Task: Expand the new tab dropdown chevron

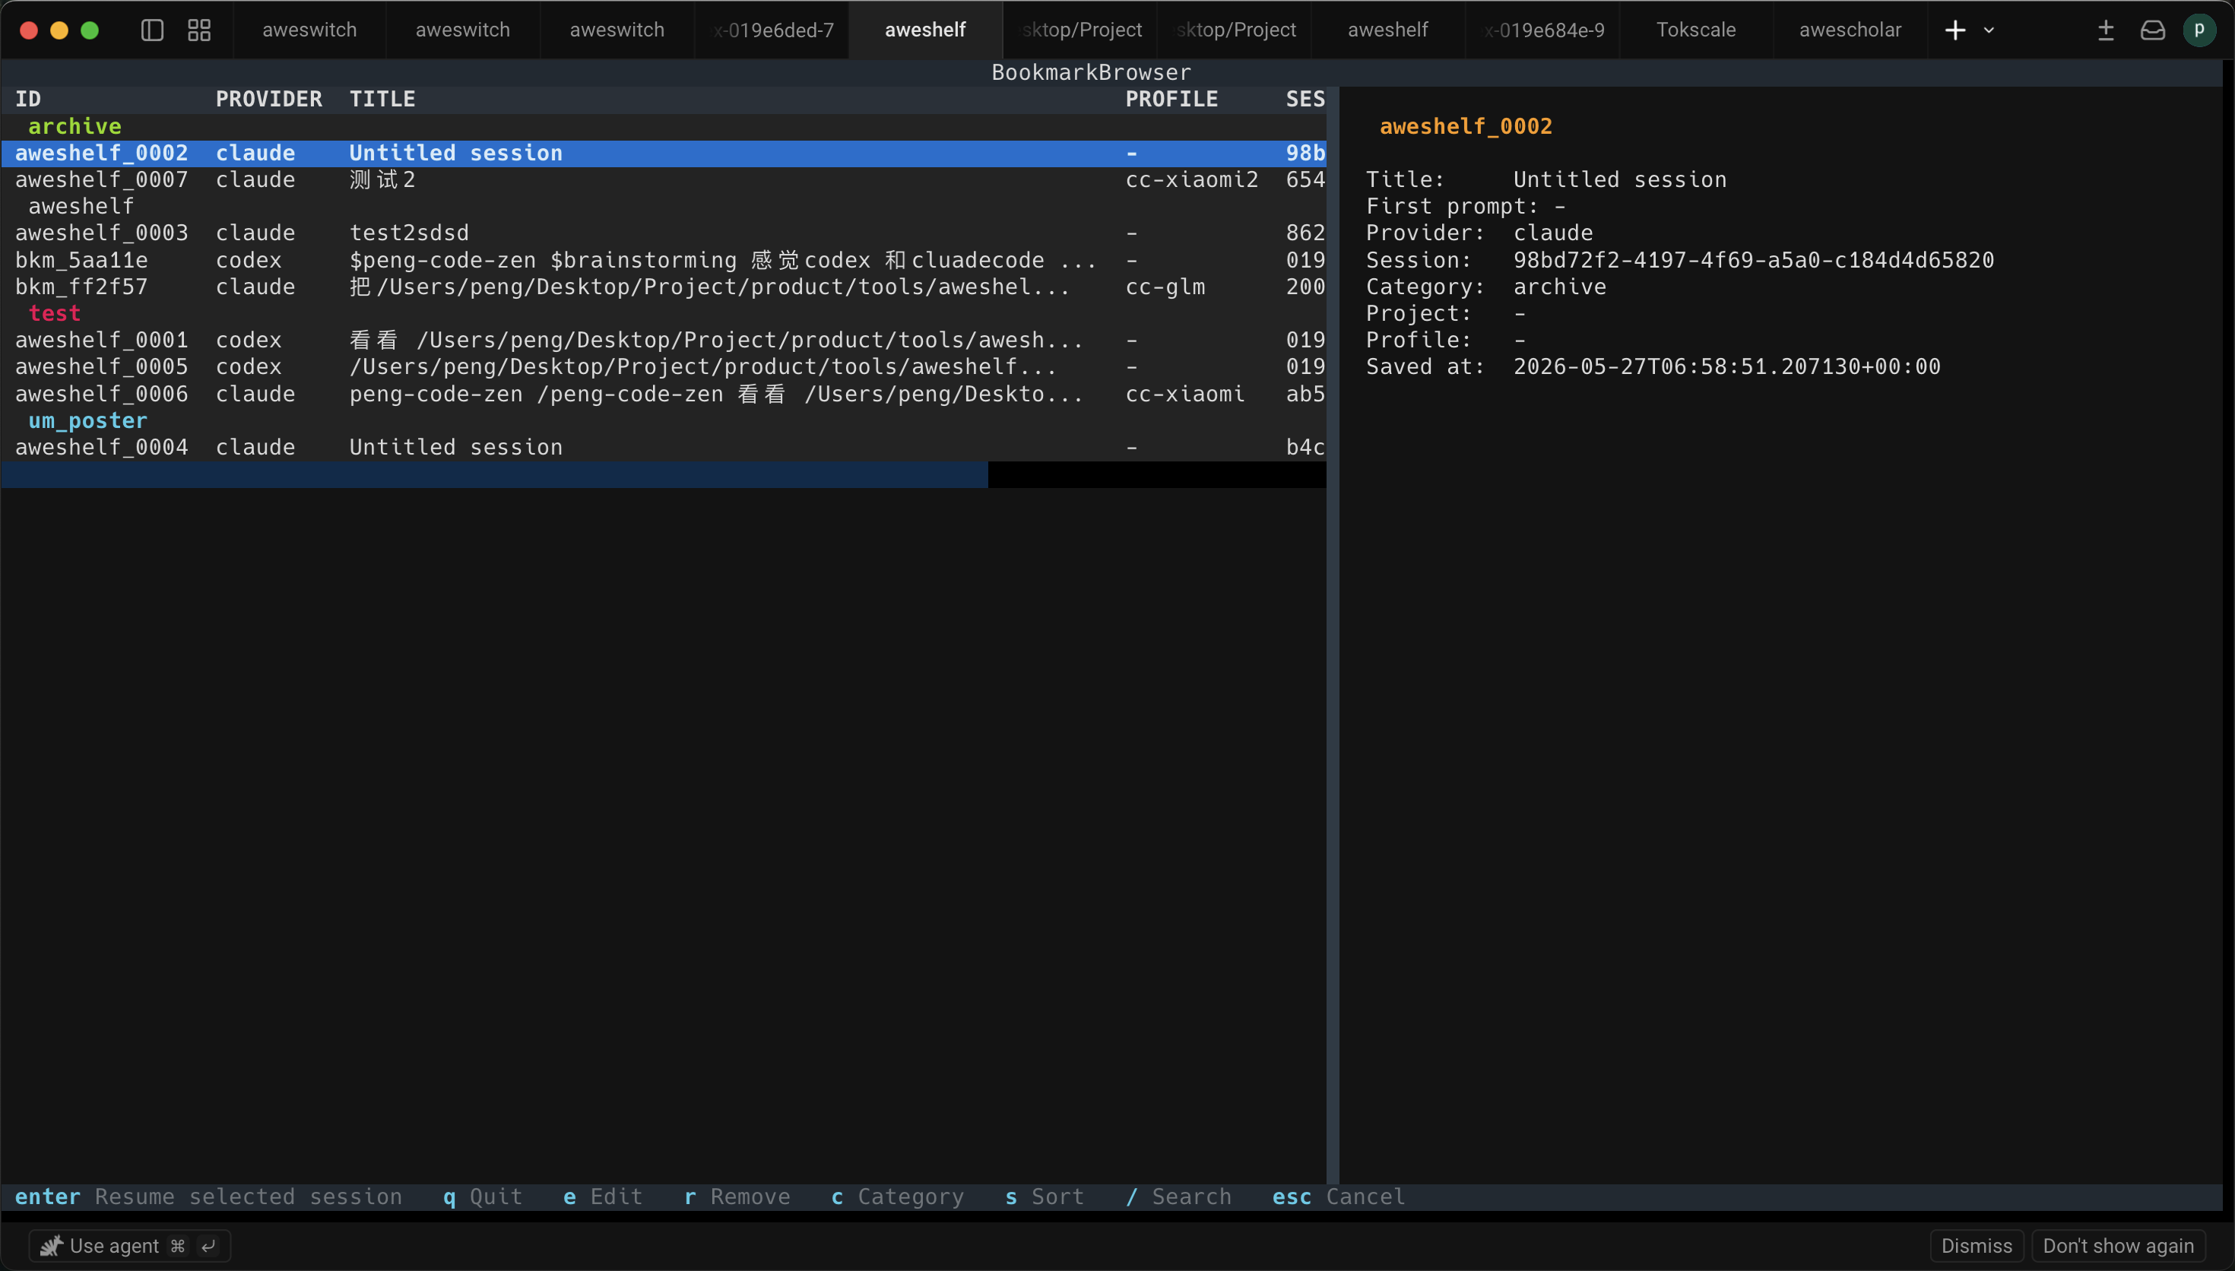Action: tap(1989, 30)
